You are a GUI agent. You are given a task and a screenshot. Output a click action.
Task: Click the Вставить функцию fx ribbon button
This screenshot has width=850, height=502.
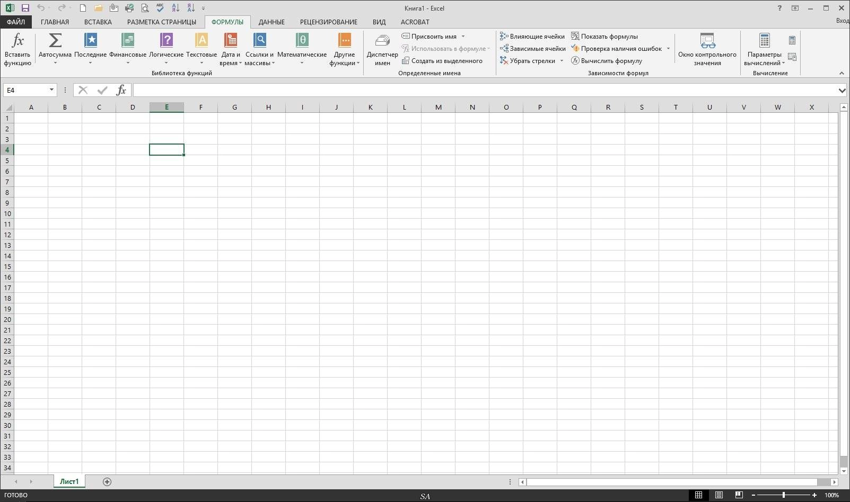[x=17, y=49]
